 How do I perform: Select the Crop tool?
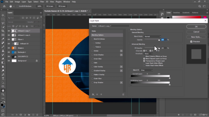[3, 31]
